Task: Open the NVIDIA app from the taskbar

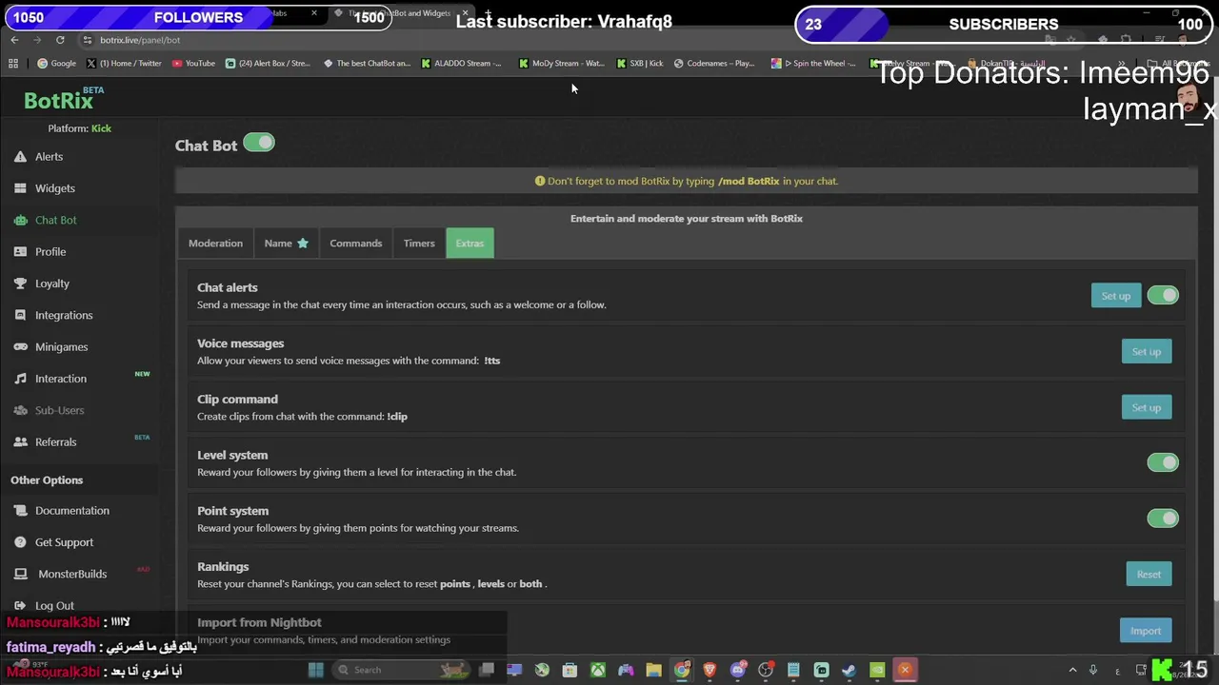Action: coord(877,670)
